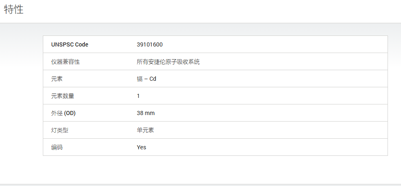401x186 pixels.
Task: Click empty area of 灯类型 row
Action: coord(268,130)
